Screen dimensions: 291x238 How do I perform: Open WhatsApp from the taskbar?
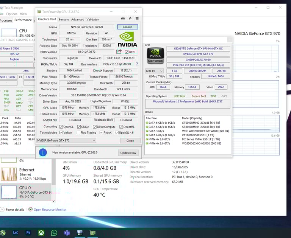tap(54, 233)
